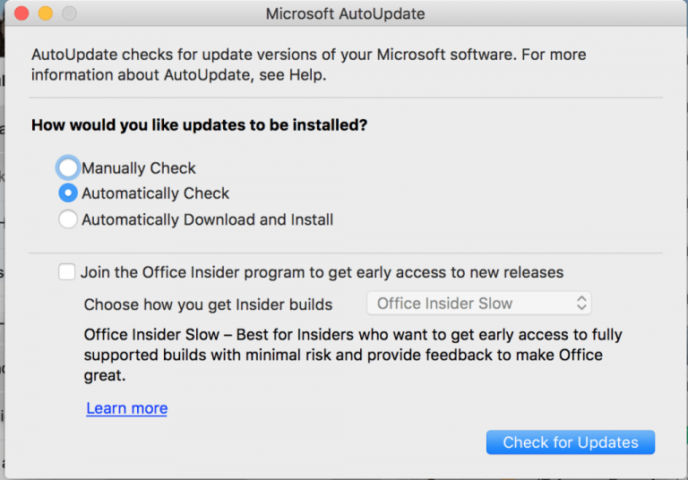Enable Automatically Download and Install

tap(68, 219)
